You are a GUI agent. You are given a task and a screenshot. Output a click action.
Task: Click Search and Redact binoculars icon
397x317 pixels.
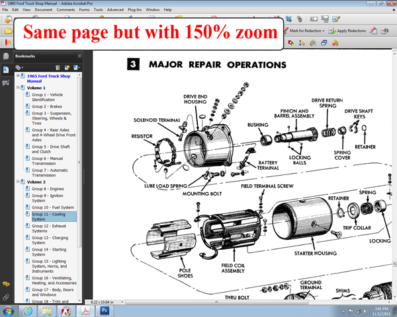pos(384,31)
